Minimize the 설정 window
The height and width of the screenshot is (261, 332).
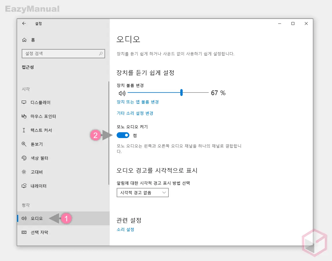coord(280,23)
